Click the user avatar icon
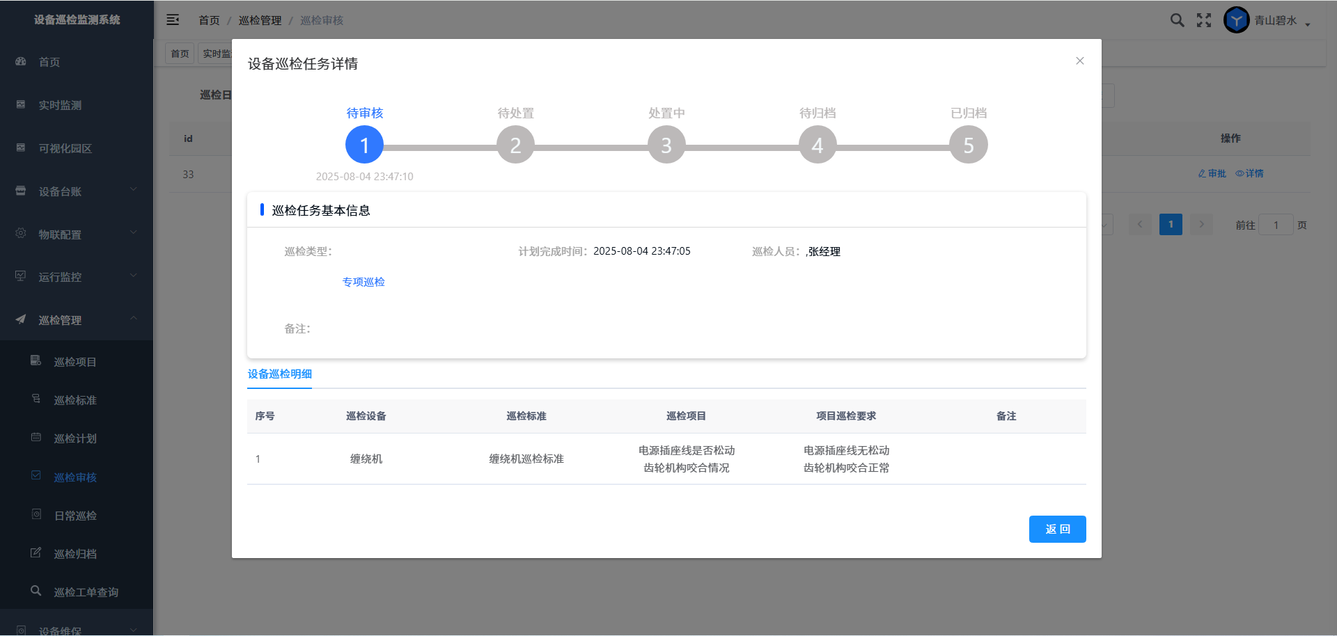Viewport: 1337px width, 636px height. tap(1236, 20)
